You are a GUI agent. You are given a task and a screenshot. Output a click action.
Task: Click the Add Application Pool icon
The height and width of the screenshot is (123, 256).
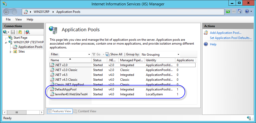206,33
